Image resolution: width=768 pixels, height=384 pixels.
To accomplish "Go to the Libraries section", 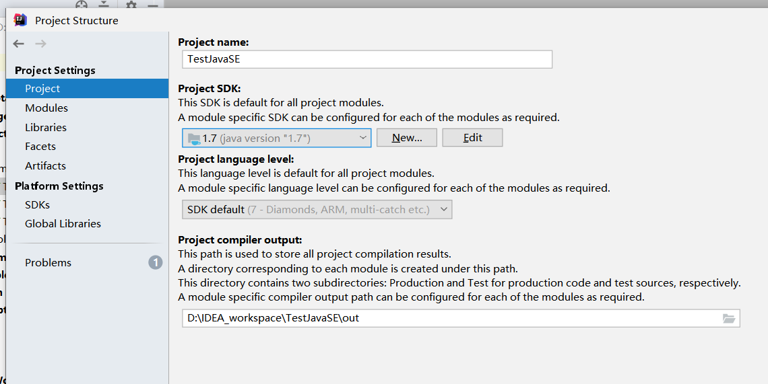I will (x=46, y=127).
